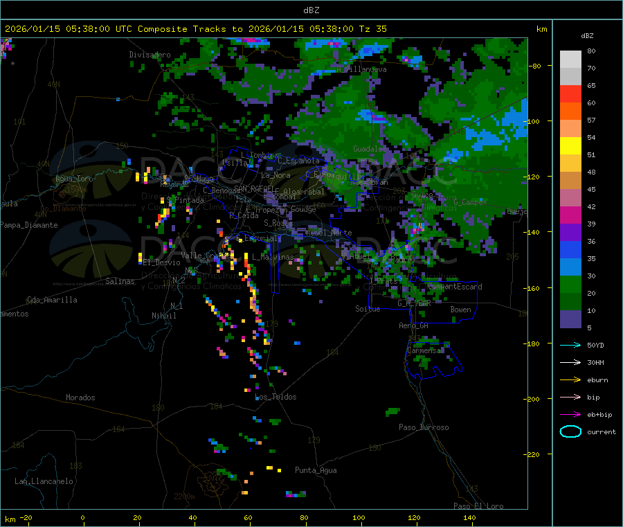This screenshot has width=623, height=527.
Task: Click the 'Divisadero' map label
Action: click(150, 55)
